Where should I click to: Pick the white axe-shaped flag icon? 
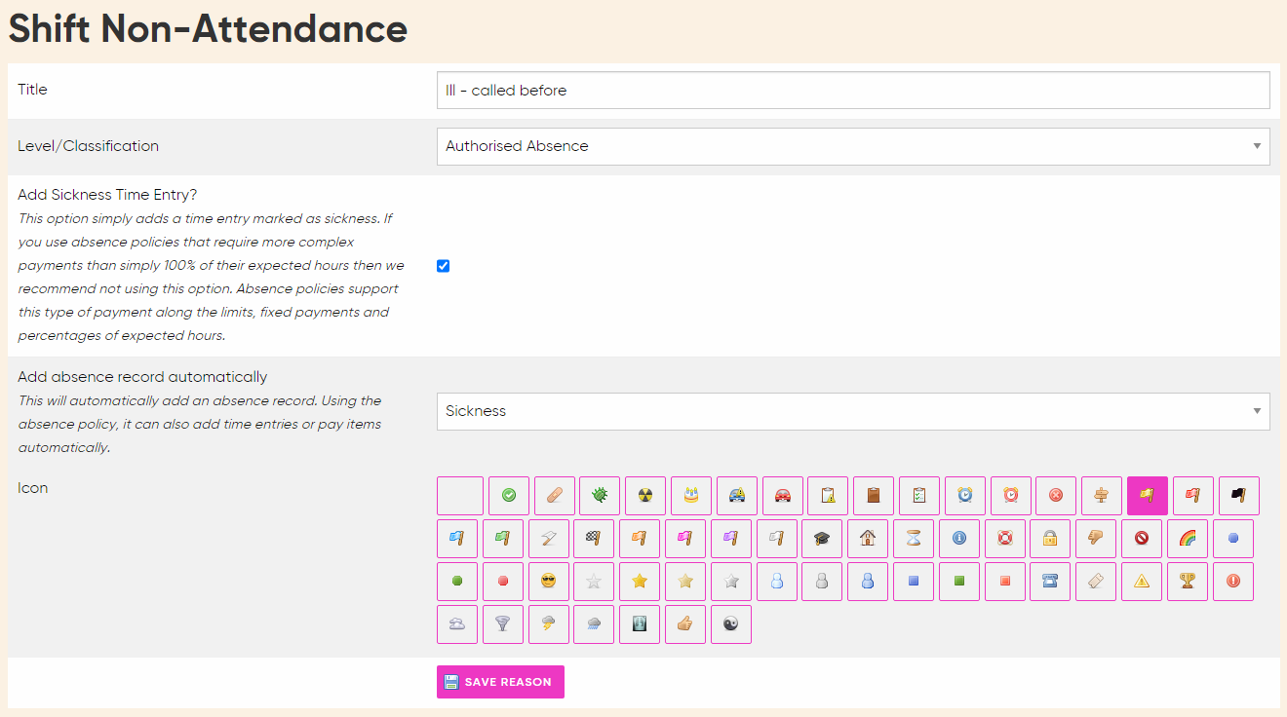[548, 539]
